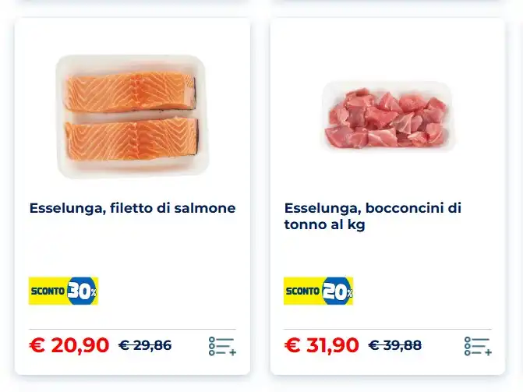Open the tuna chunks product image
Viewport: 523px width, 392px height.
tap(387, 116)
